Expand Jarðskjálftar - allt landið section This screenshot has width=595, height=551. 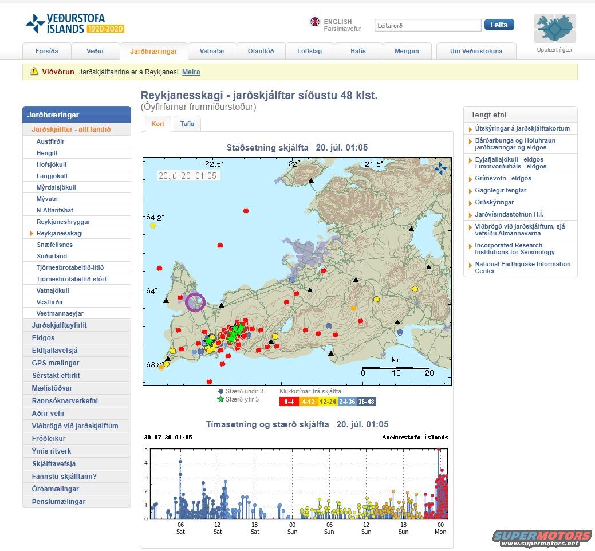tap(71, 129)
